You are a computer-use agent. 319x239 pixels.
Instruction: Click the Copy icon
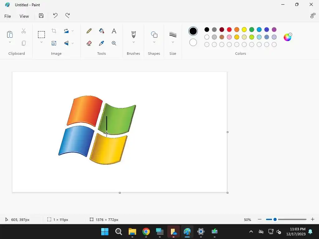pyautogui.click(x=24, y=43)
